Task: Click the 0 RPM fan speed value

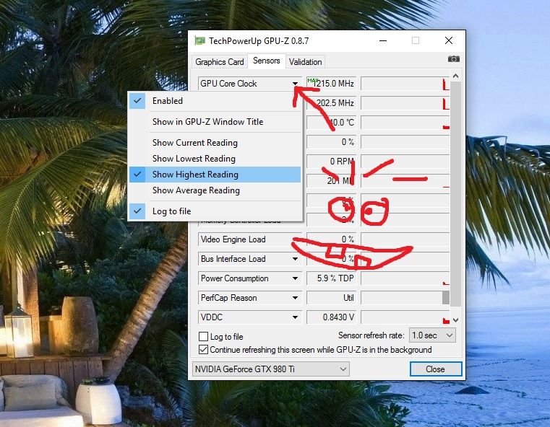Action: pyautogui.click(x=332, y=162)
